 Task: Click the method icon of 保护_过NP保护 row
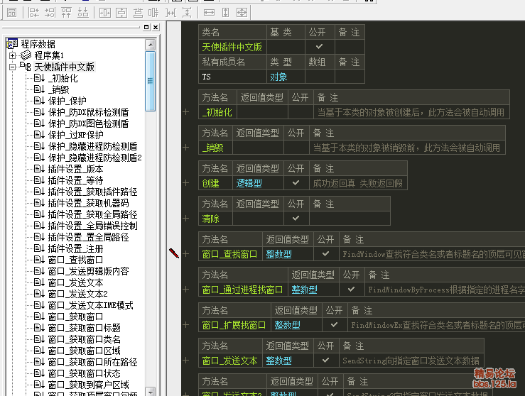coord(39,135)
